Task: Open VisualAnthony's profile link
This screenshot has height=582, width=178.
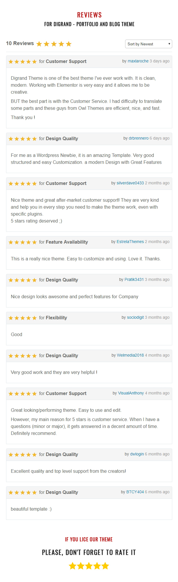Action: 131,393
